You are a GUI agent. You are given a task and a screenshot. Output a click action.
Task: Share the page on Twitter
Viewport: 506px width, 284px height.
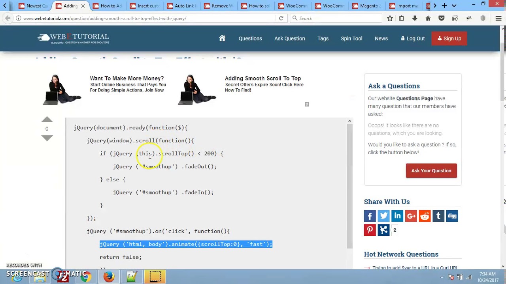383,216
